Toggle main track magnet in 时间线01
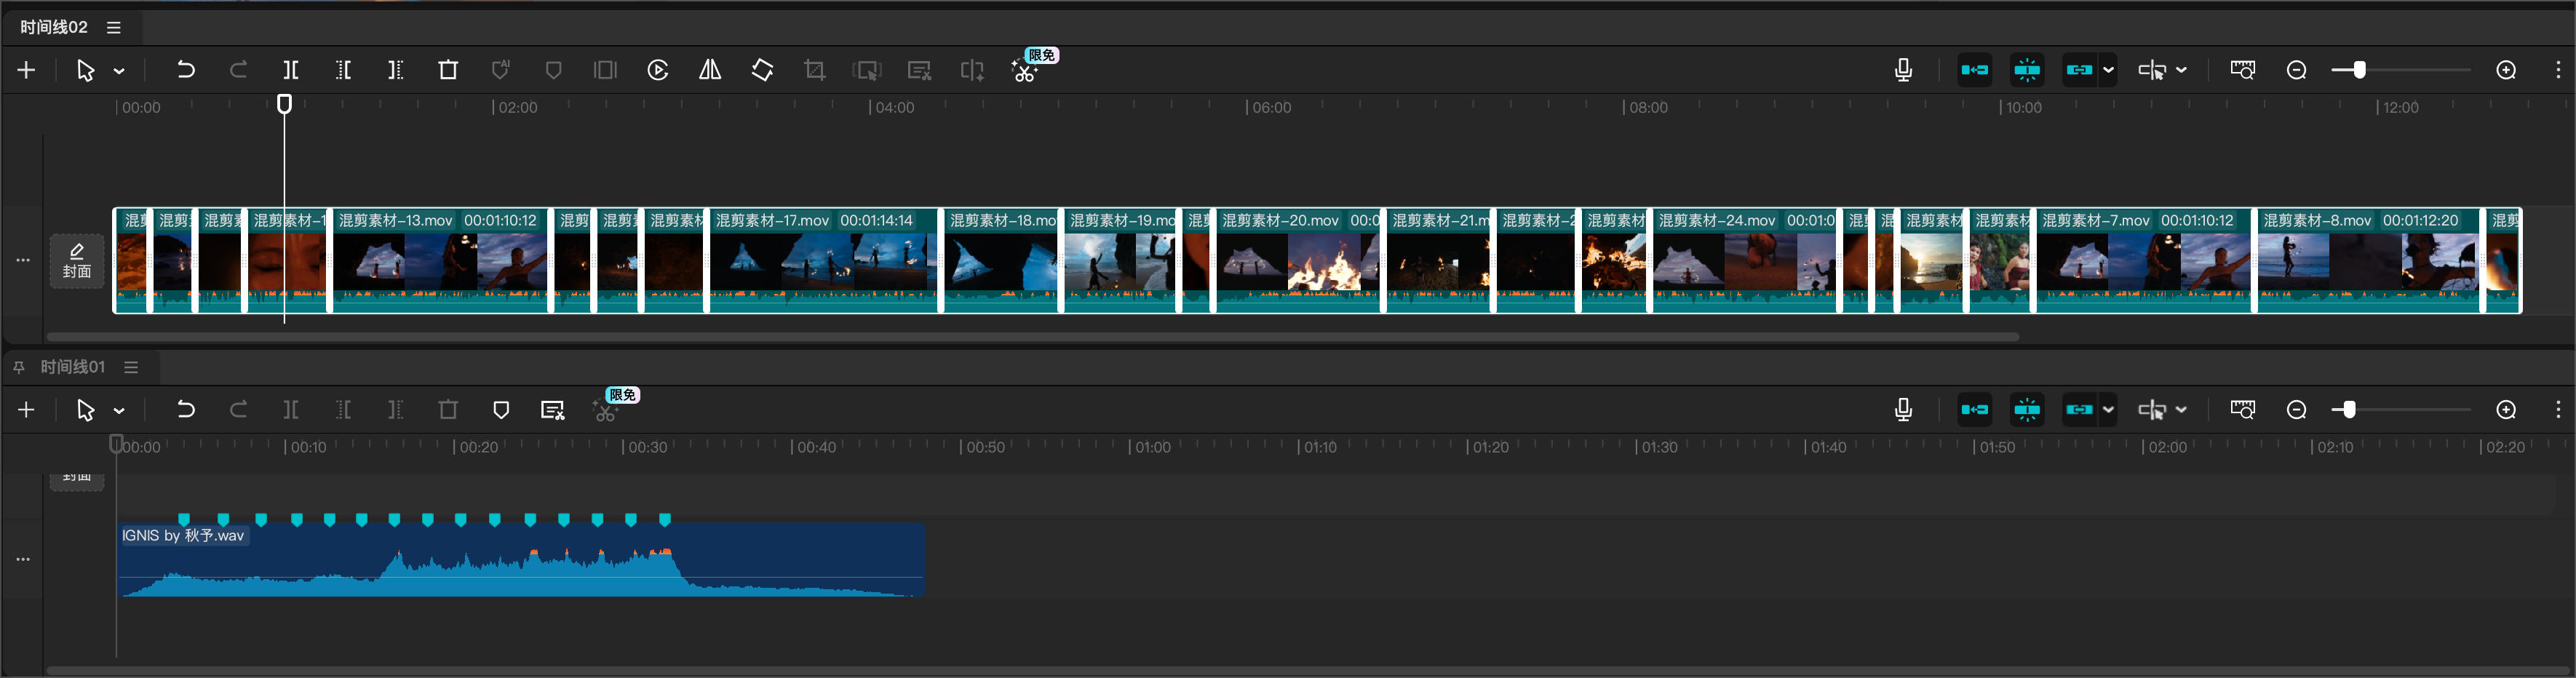Image resolution: width=2576 pixels, height=678 pixels. [x=1975, y=410]
